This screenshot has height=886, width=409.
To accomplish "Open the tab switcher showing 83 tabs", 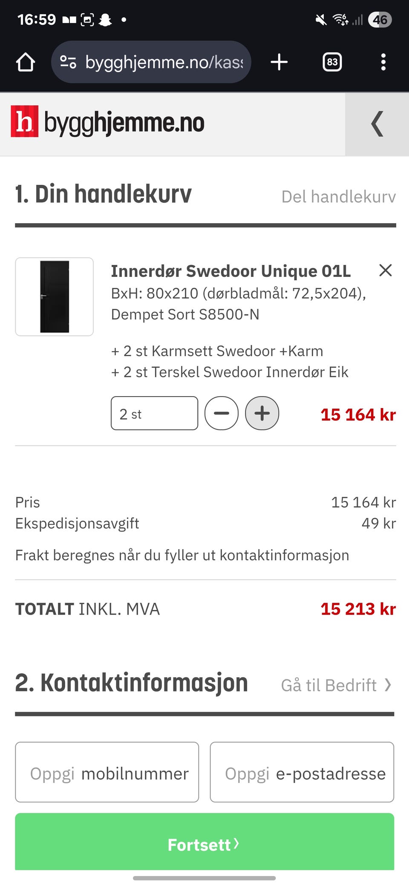I will 332,62.
